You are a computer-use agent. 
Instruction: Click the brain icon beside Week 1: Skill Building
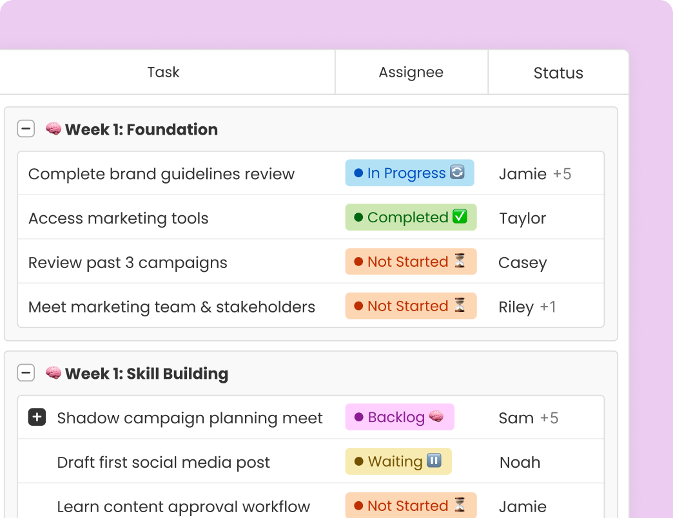[x=54, y=373]
